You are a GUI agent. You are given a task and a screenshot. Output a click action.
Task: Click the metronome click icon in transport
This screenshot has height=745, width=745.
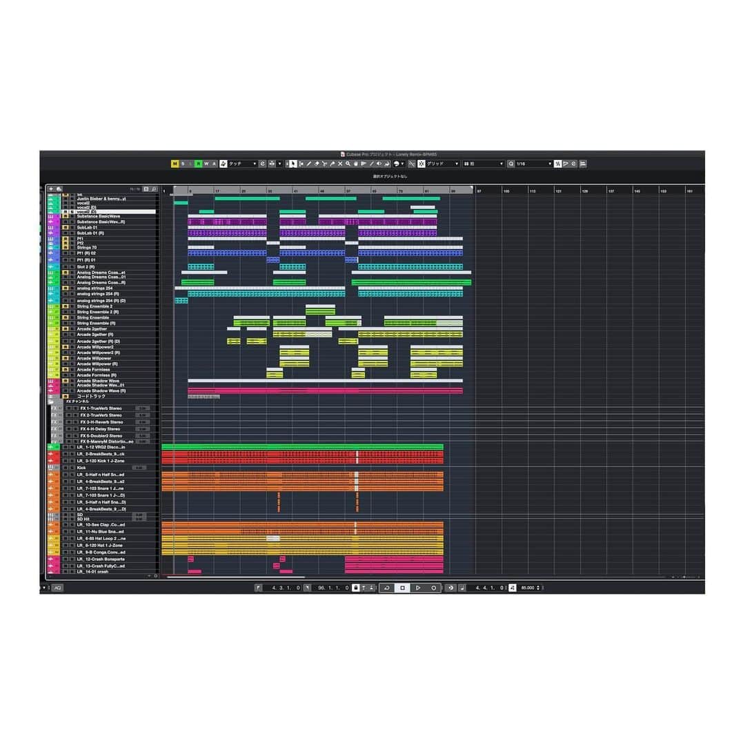[x=461, y=588]
